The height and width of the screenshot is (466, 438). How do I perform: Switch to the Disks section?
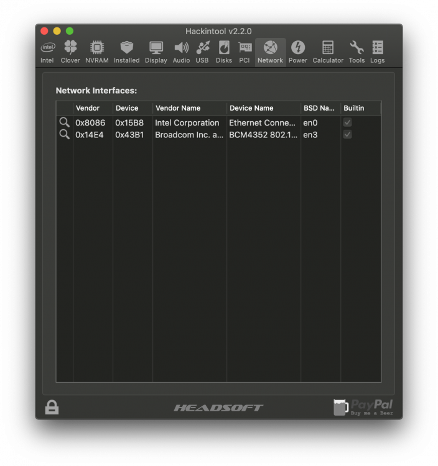[x=224, y=52]
